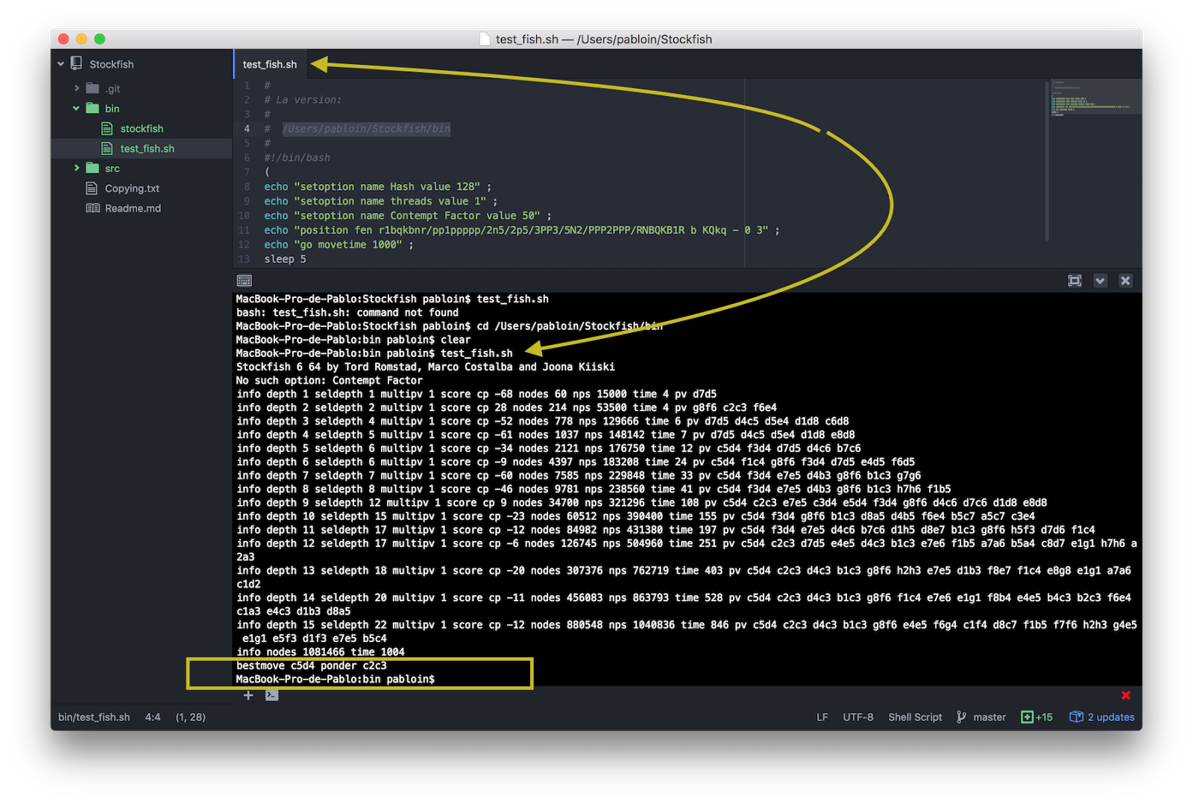Open the stockfish file in tree
Image resolution: width=1193 pixels, height=803 pixels.
[142, 128]
